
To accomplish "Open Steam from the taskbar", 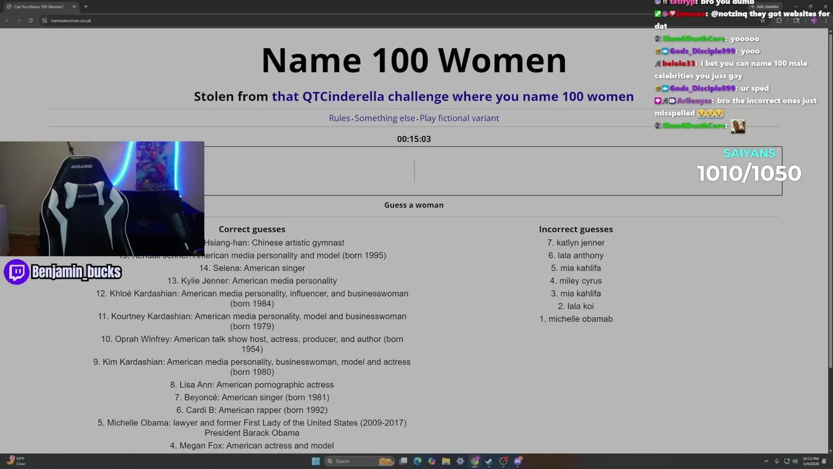I will pyautogui.click(x=489, y=461).
